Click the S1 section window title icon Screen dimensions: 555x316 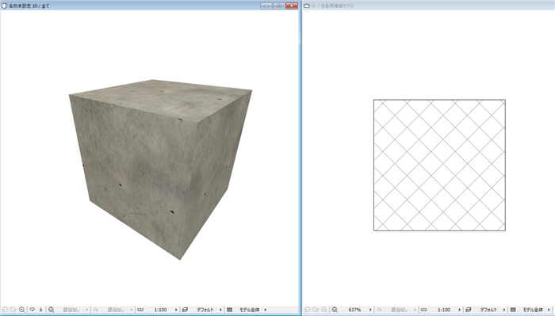pos(307,6)
